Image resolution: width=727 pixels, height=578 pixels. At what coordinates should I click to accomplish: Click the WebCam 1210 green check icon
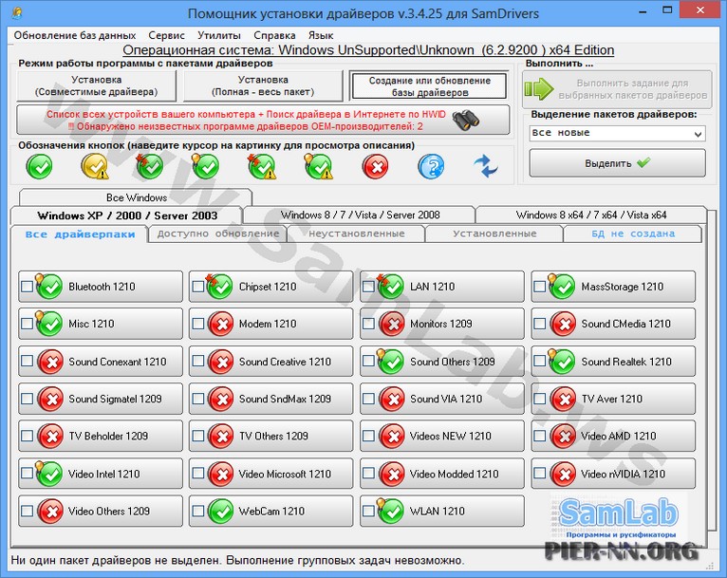pos(221,511)
